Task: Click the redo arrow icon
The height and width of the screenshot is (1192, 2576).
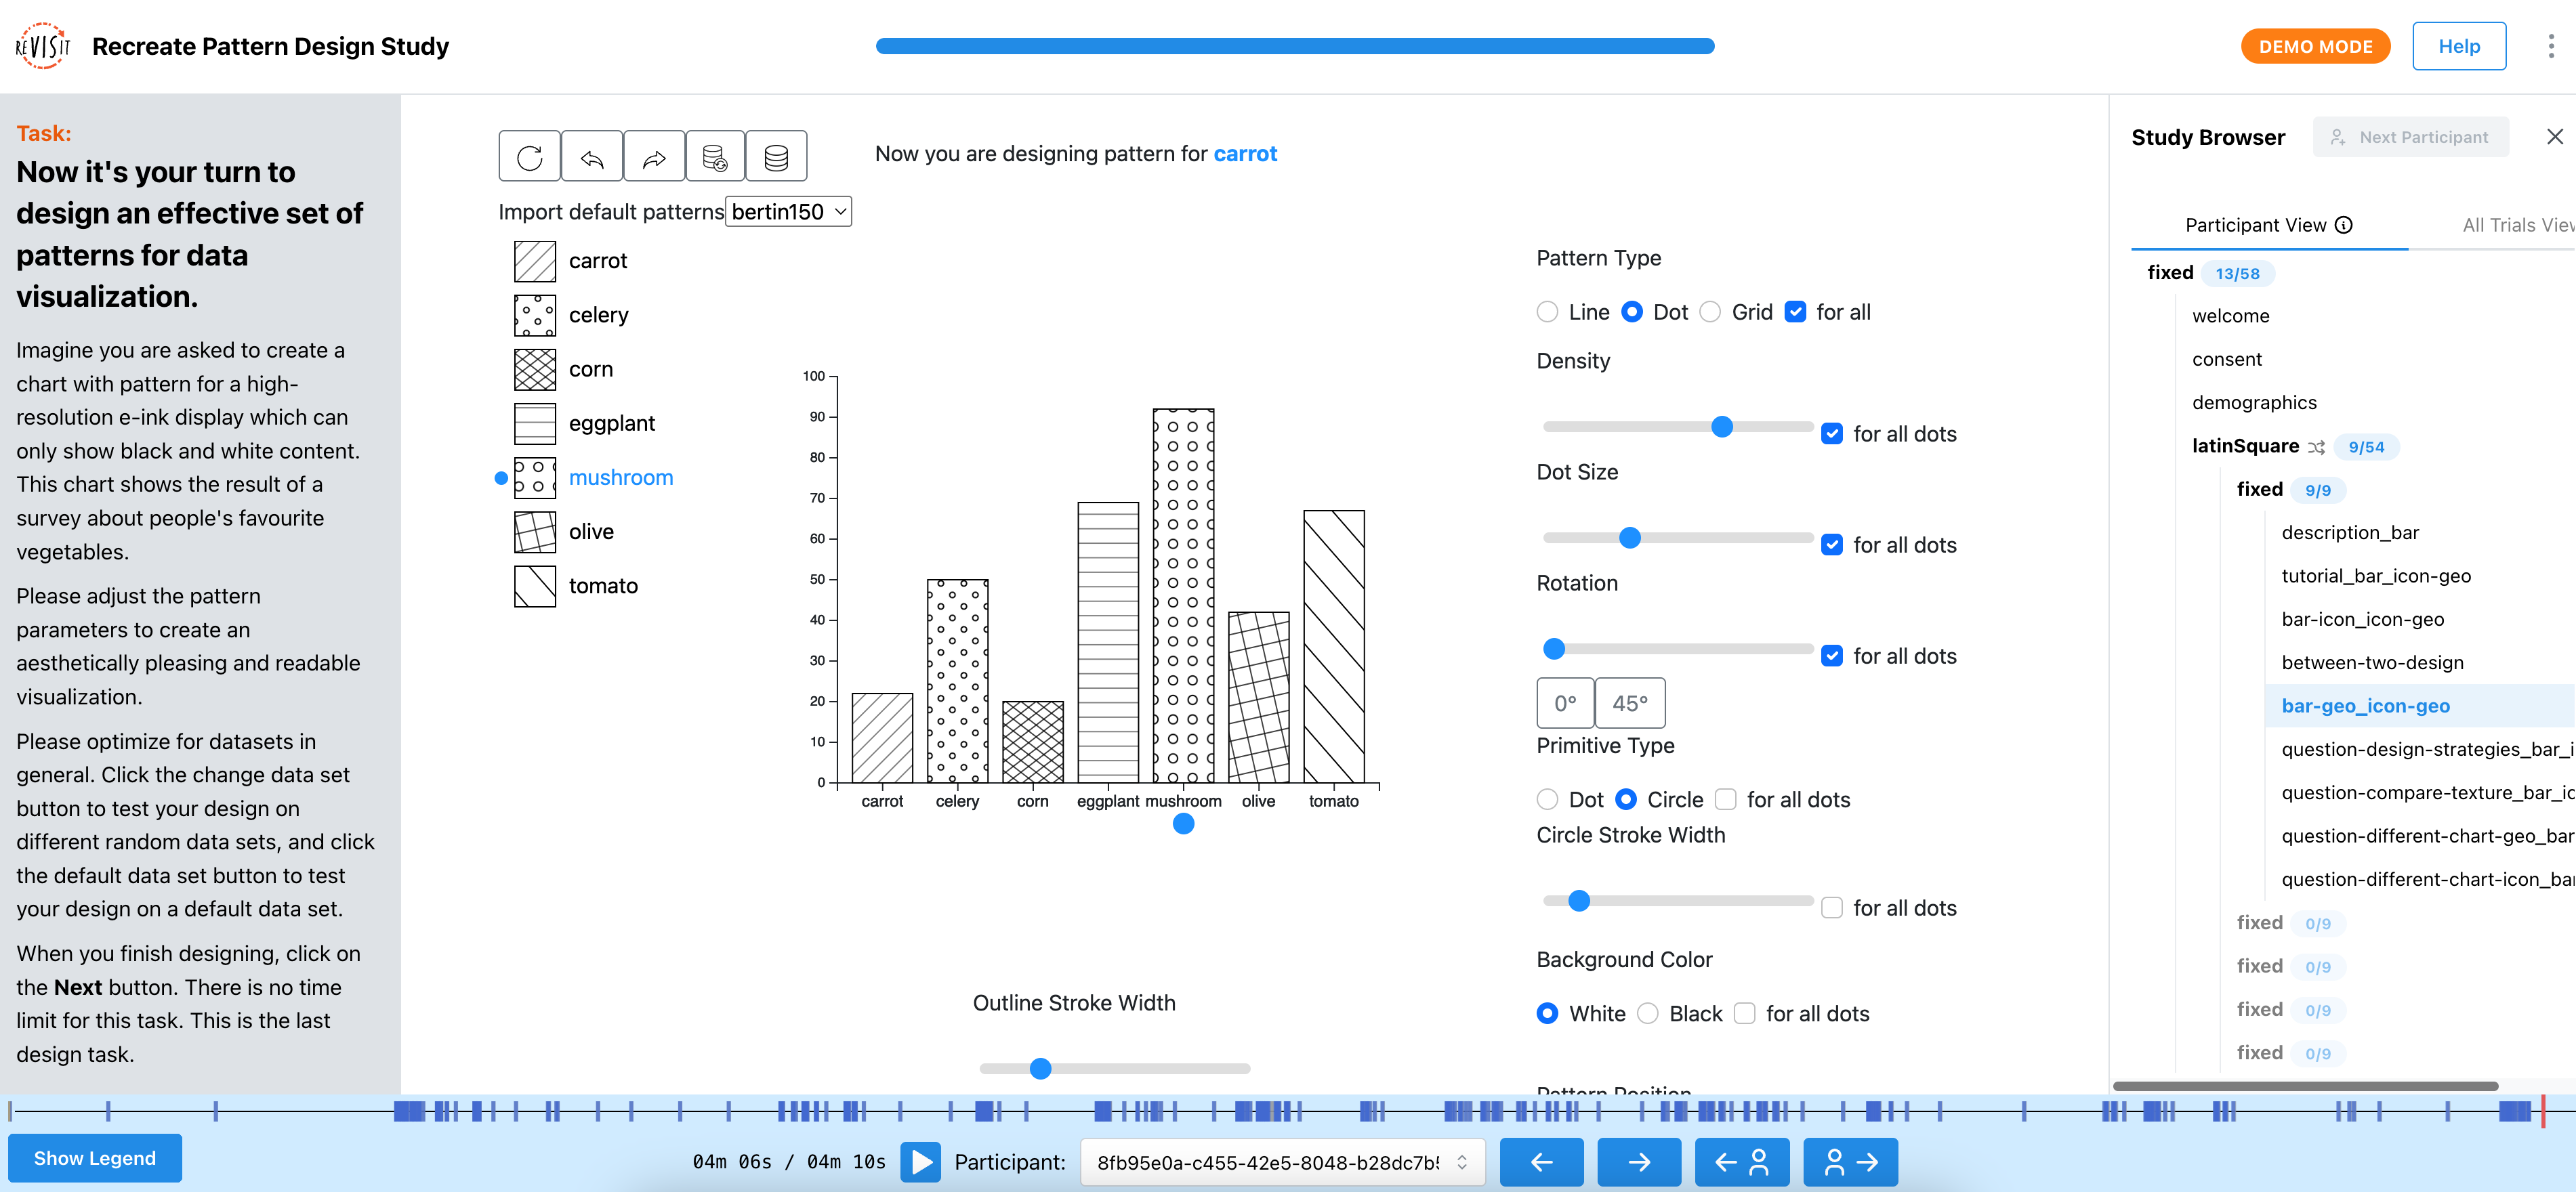Action: [654, 157]
